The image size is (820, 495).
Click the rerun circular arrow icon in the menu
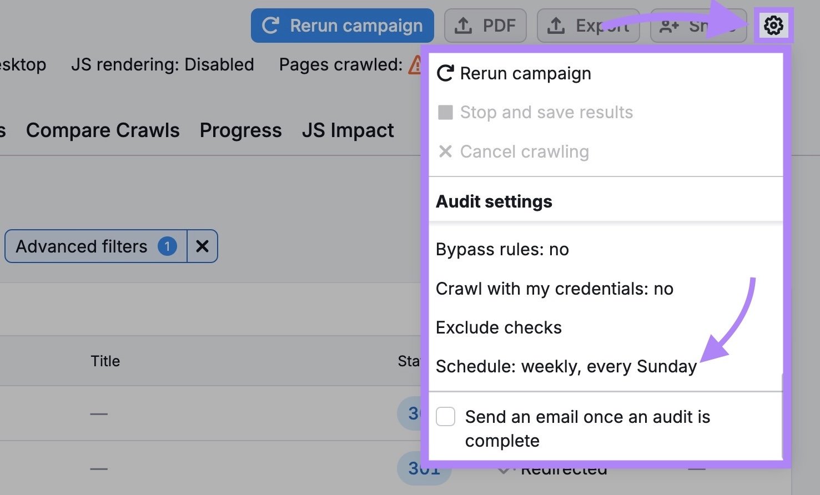[x=445, y=73]
